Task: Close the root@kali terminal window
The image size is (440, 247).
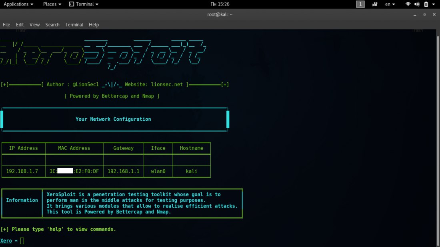Action: [434, 14]
